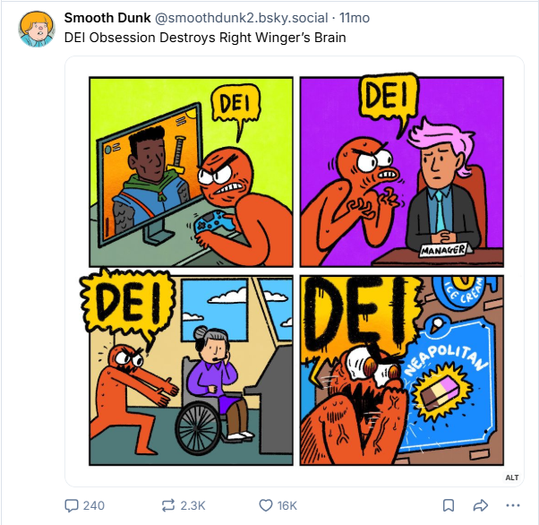Viewport: 539px width, 525px height.
Task: Click the reply speech bubble icon
Action: pos(73,505)
